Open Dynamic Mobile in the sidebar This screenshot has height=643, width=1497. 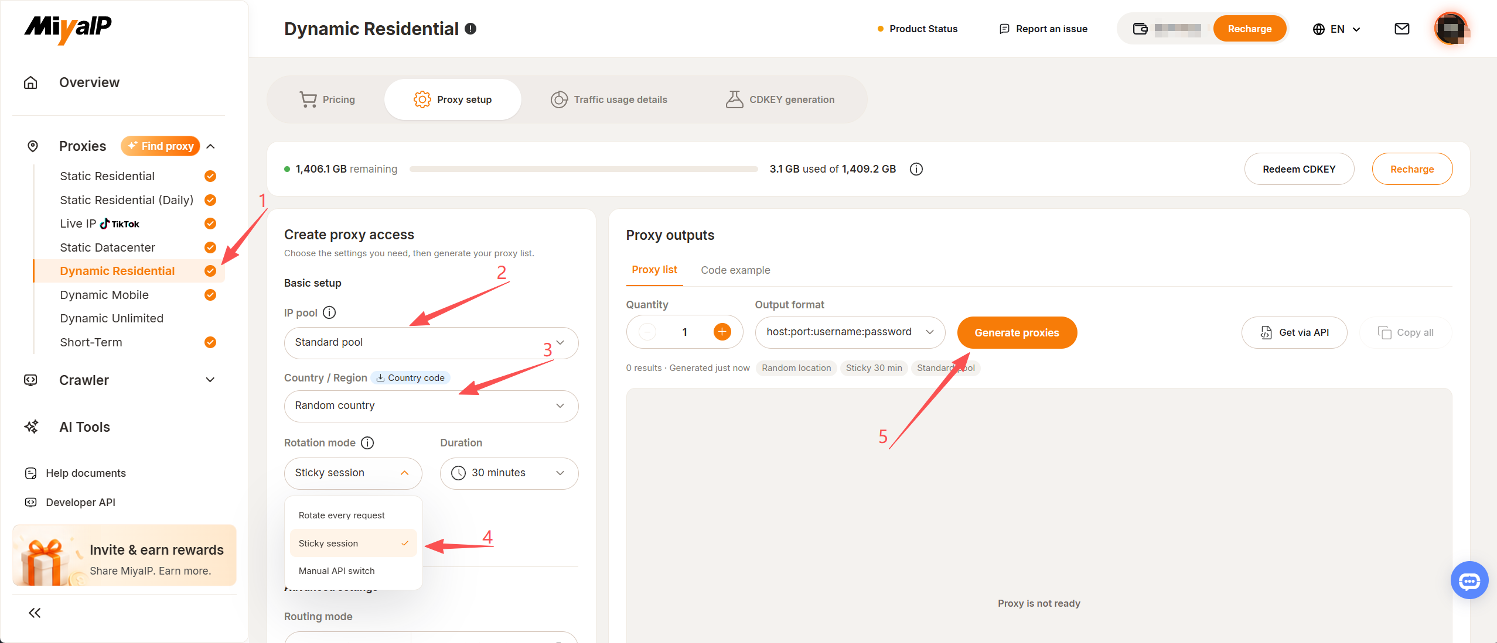(104, 295)
